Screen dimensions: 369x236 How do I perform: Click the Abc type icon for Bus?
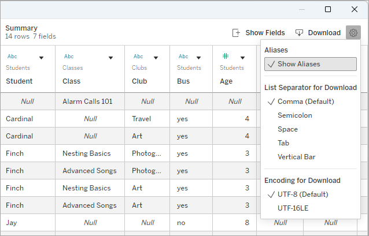pyautogui.click(x=183, y=57)
